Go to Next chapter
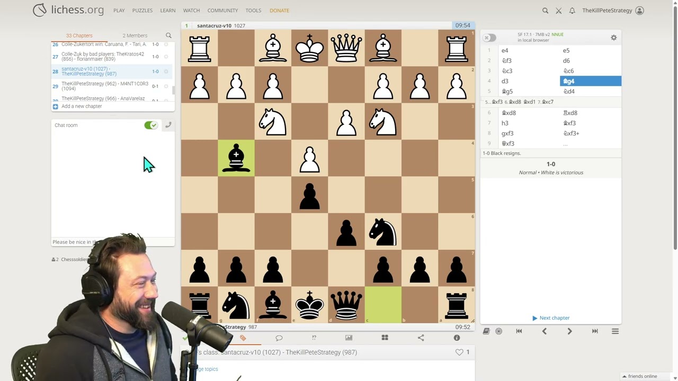Image resolution: width=678 pixels, height=381 pixels. coord(551,318)
